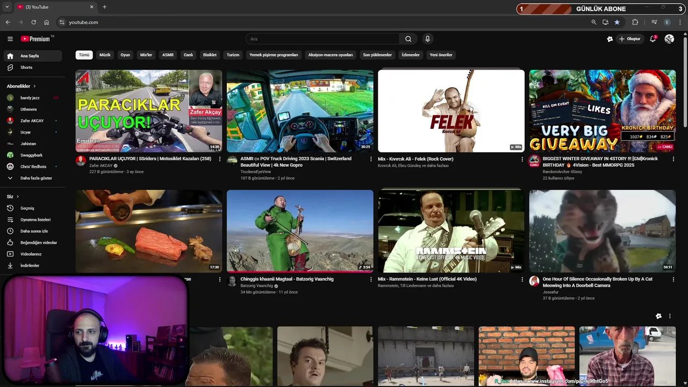This screenshot has height=387, width=688.
Task: Click the search input field Ara
Action: click(322, 39)
